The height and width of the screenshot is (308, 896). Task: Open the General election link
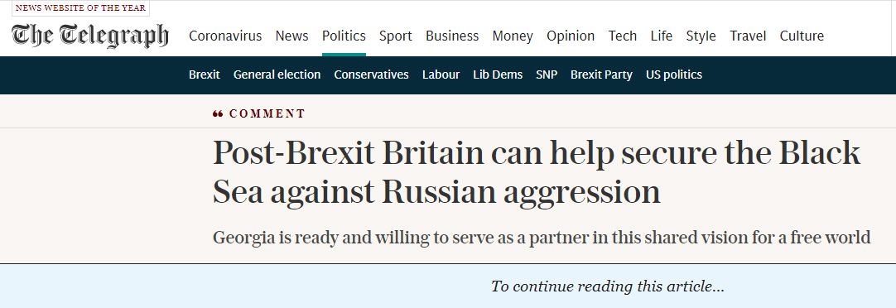pyautogui.click(x=277, y=75)
